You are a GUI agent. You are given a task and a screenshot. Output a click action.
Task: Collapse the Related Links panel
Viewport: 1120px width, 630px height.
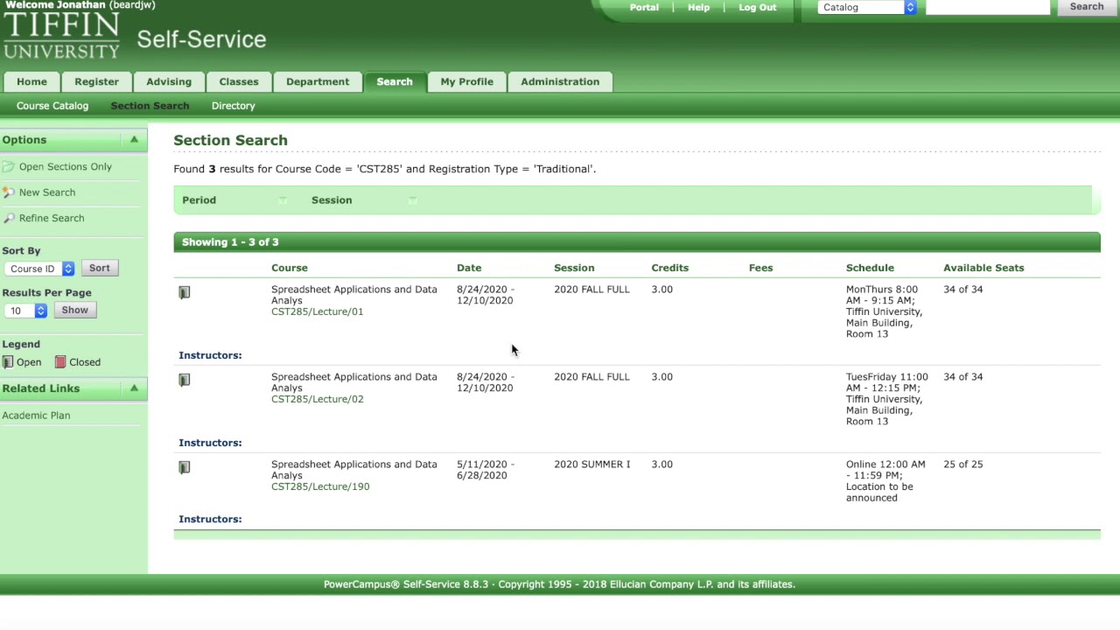[x=134, y=388]
